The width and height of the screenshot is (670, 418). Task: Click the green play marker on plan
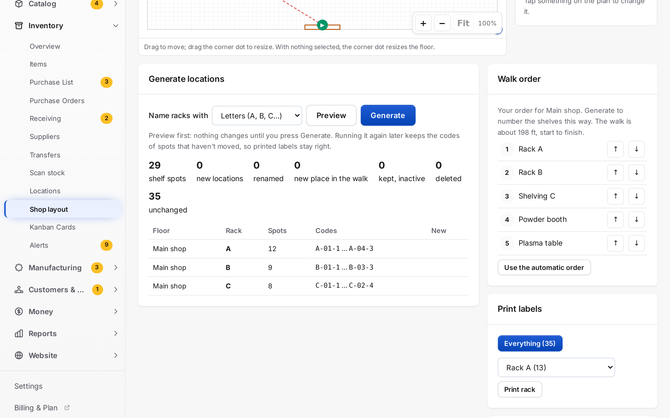pos(322,25)
